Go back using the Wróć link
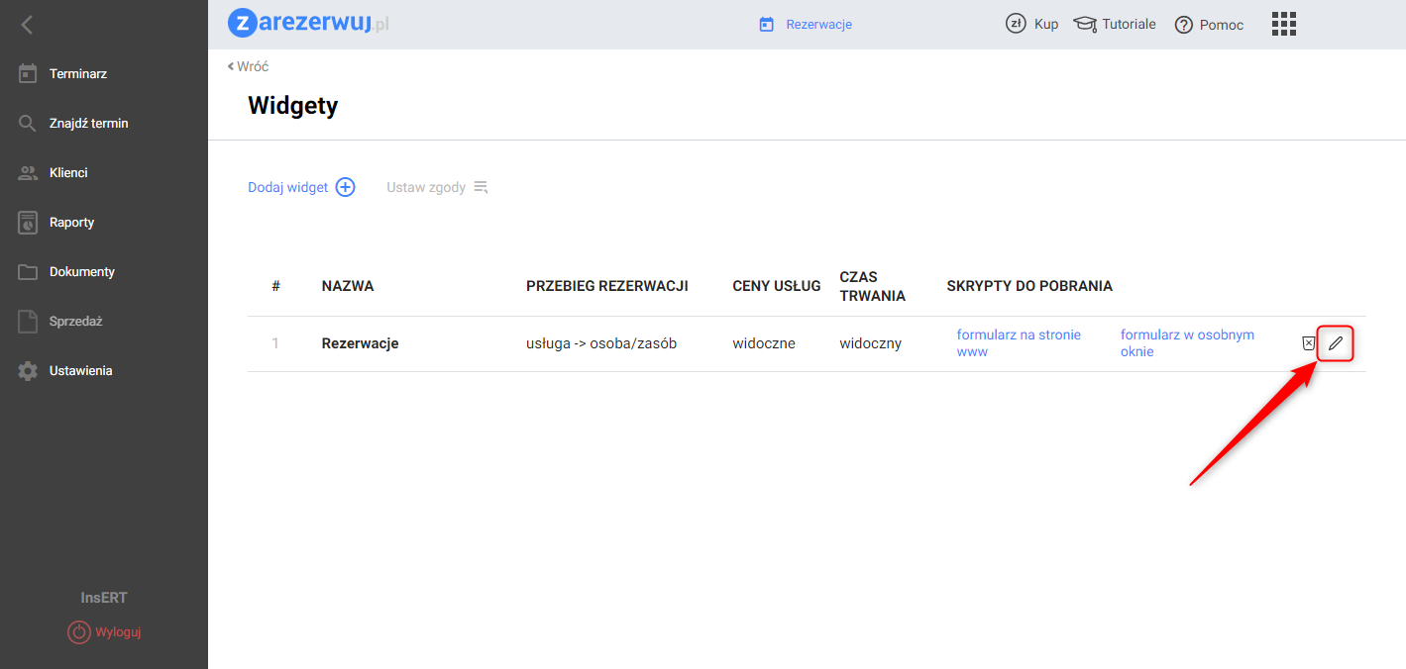 pos(248,66)
